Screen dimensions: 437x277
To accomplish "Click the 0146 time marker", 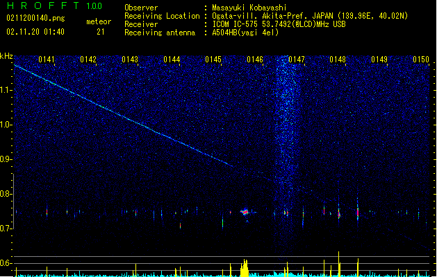I will [255, 60].
